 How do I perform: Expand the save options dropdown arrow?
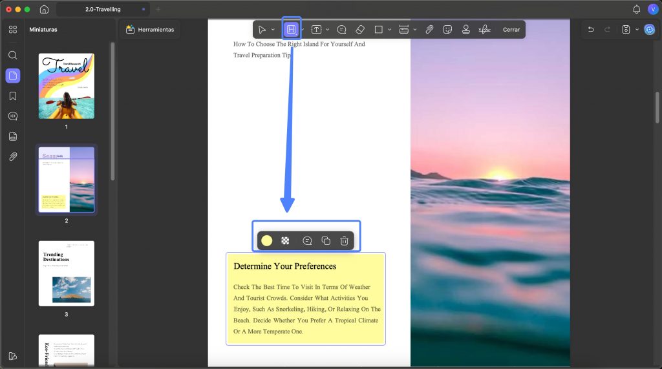(637, 30)
